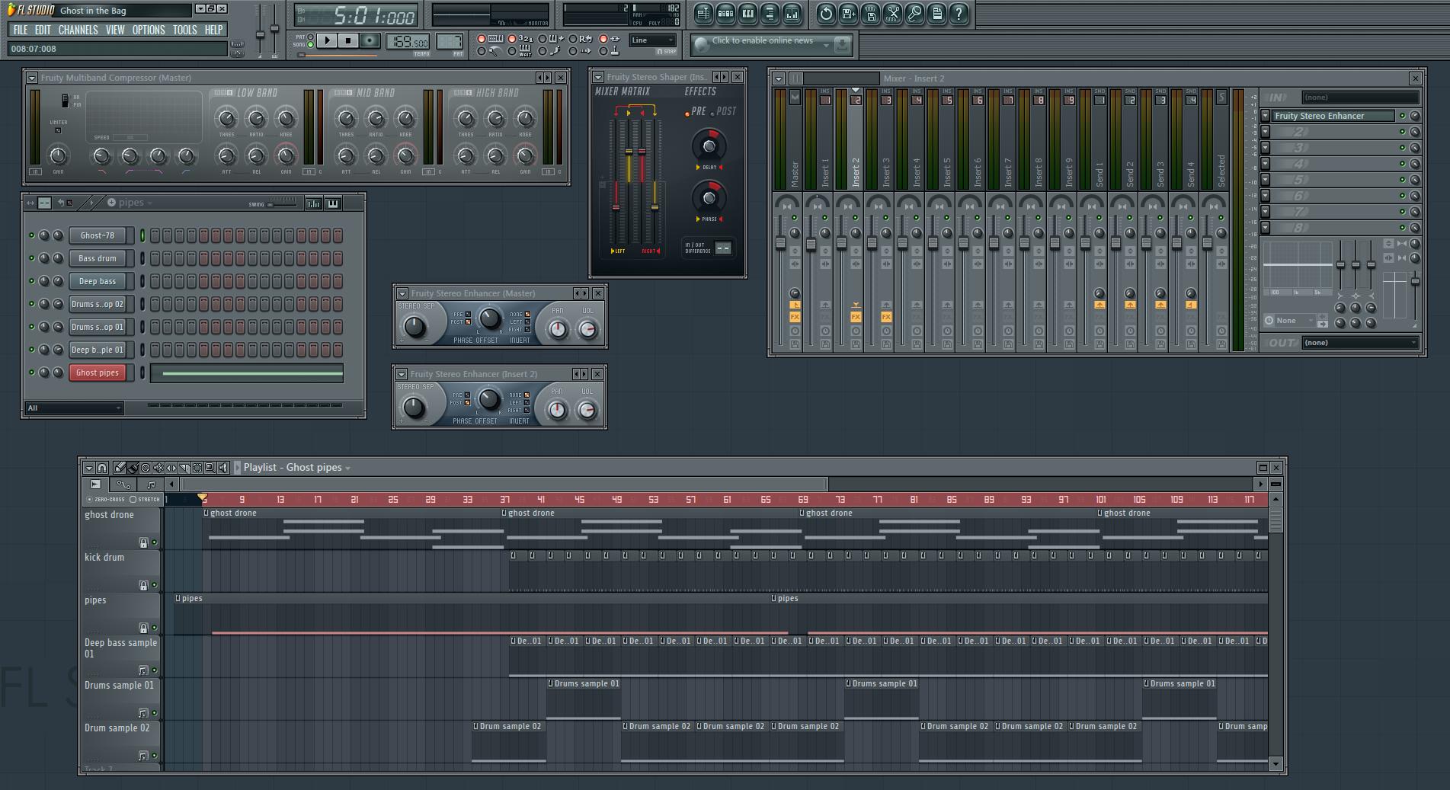Screen dimensions: 1450x790
Task: Select the mute tool in Playlist toolbar
Action: click(x=158, y=468)
